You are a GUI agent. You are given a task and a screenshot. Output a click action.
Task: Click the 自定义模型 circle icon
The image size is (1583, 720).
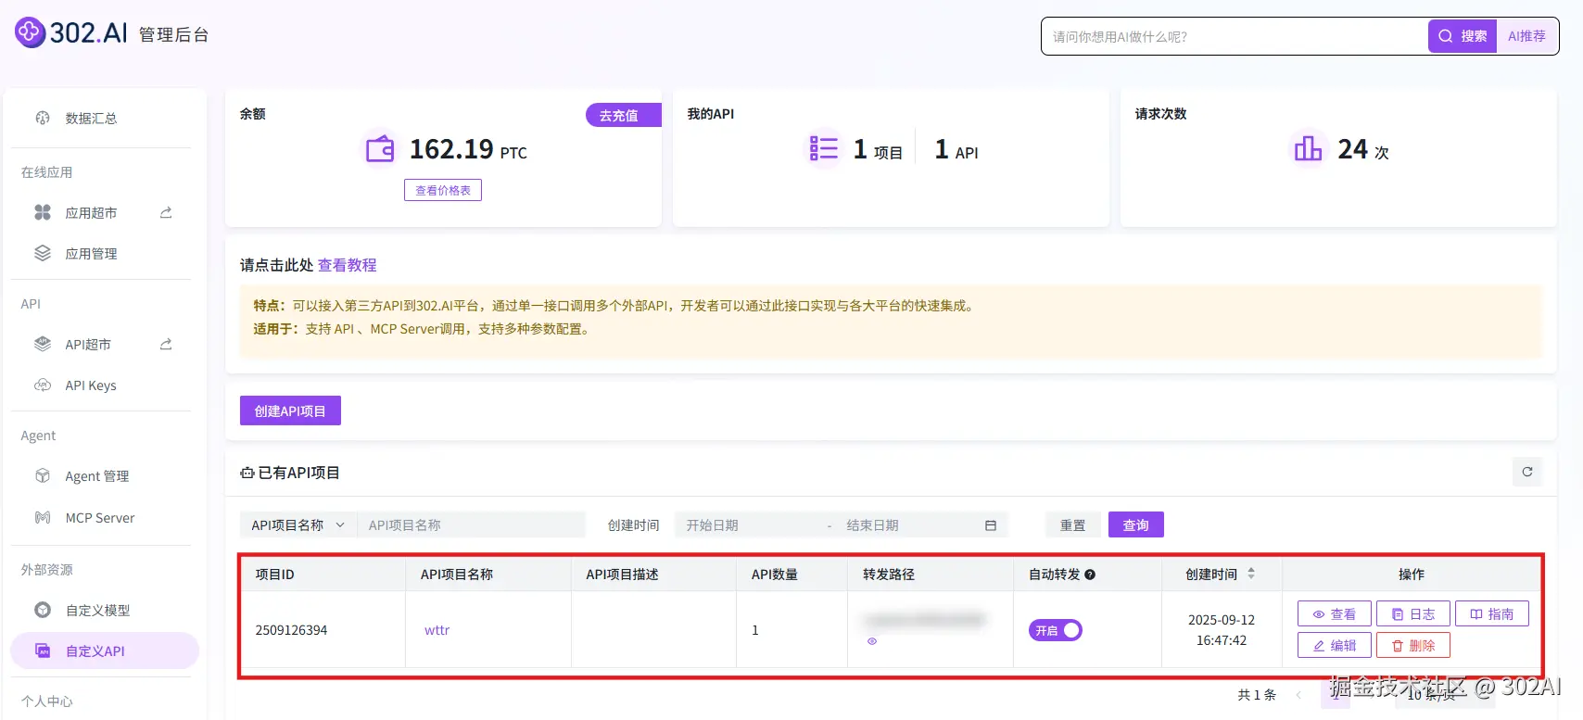click(x=43, y=610)
